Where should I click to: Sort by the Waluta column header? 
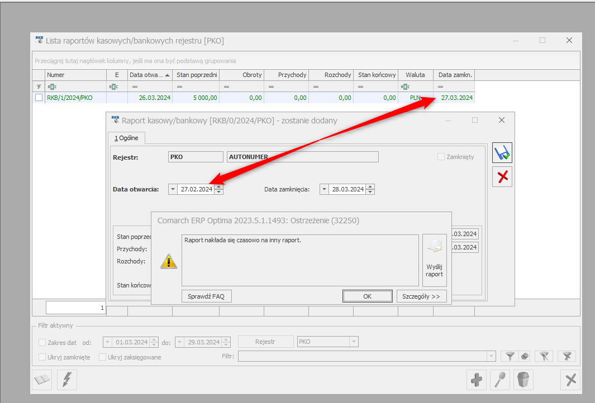[416, 75]
